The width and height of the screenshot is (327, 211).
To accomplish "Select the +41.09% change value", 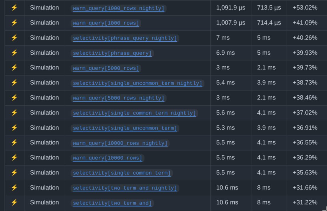I will tap(305, 23).
